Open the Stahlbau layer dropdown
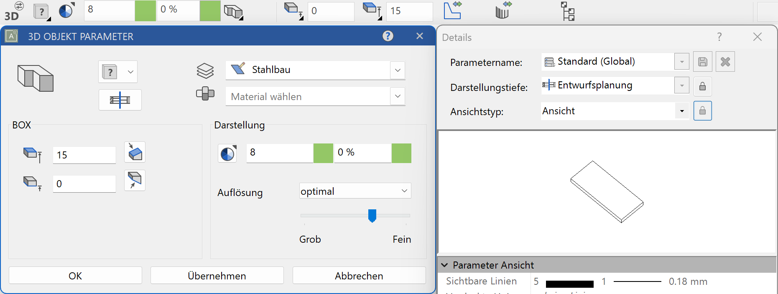This screenshot has height=294, width=778. pos(398,70)
